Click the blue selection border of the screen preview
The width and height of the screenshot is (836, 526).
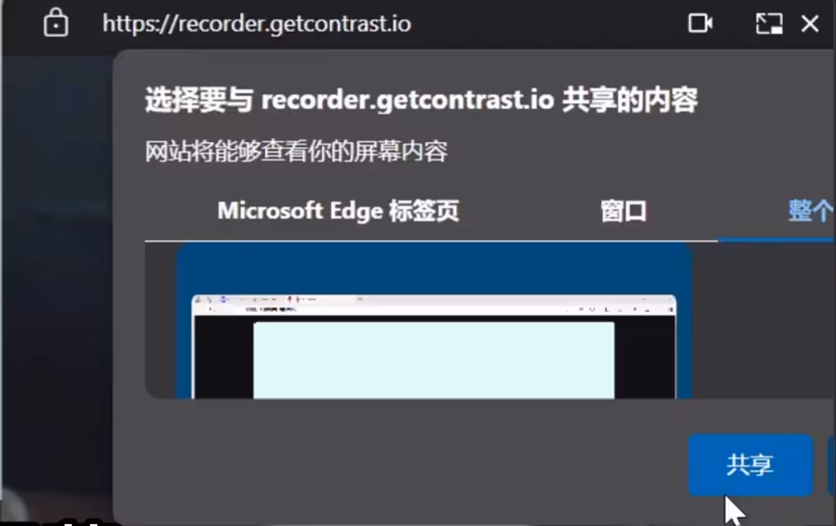[x=434, y=267]
